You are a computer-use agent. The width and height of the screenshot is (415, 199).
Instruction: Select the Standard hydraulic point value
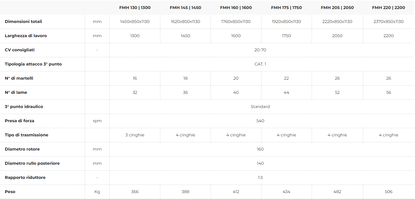pos(260,107)
